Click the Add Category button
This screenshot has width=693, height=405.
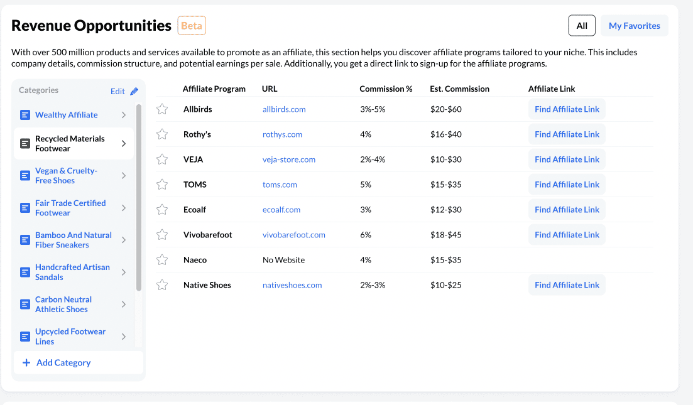pos(79,362)
